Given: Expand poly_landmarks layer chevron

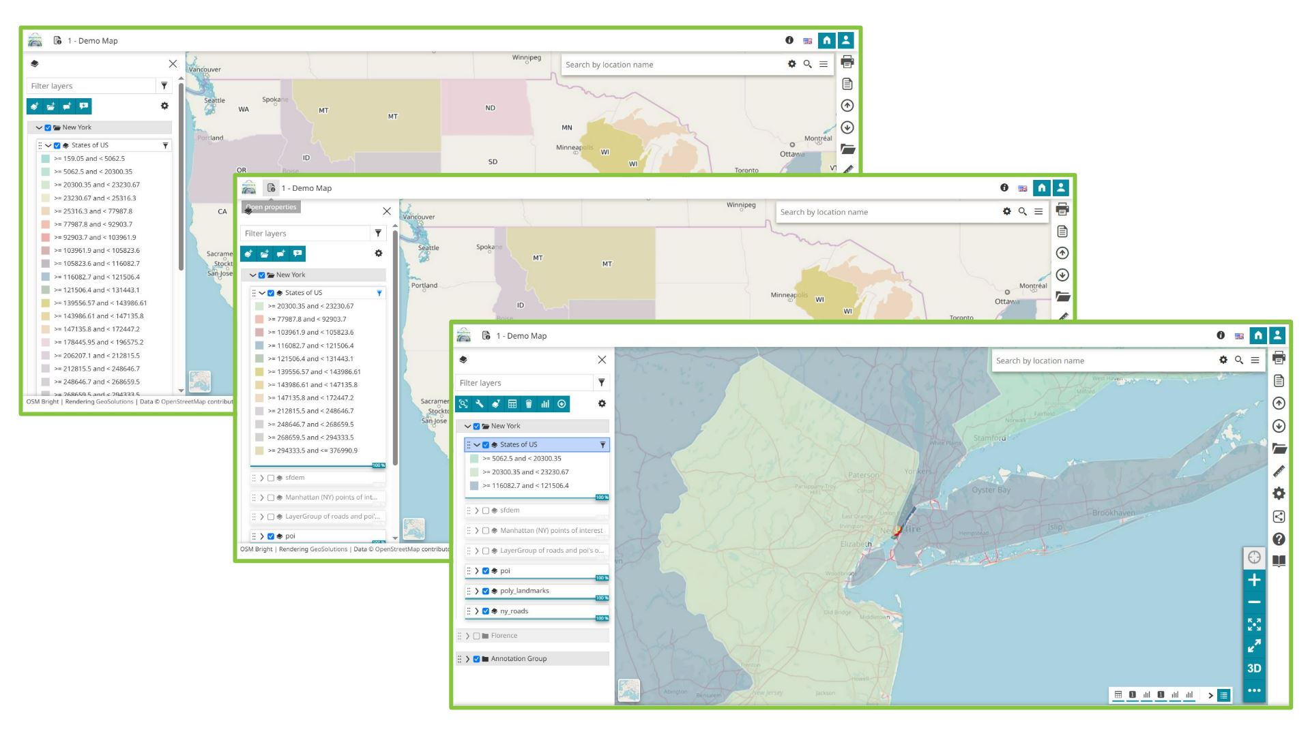Looking at the screenshot, I should [477, 592].
